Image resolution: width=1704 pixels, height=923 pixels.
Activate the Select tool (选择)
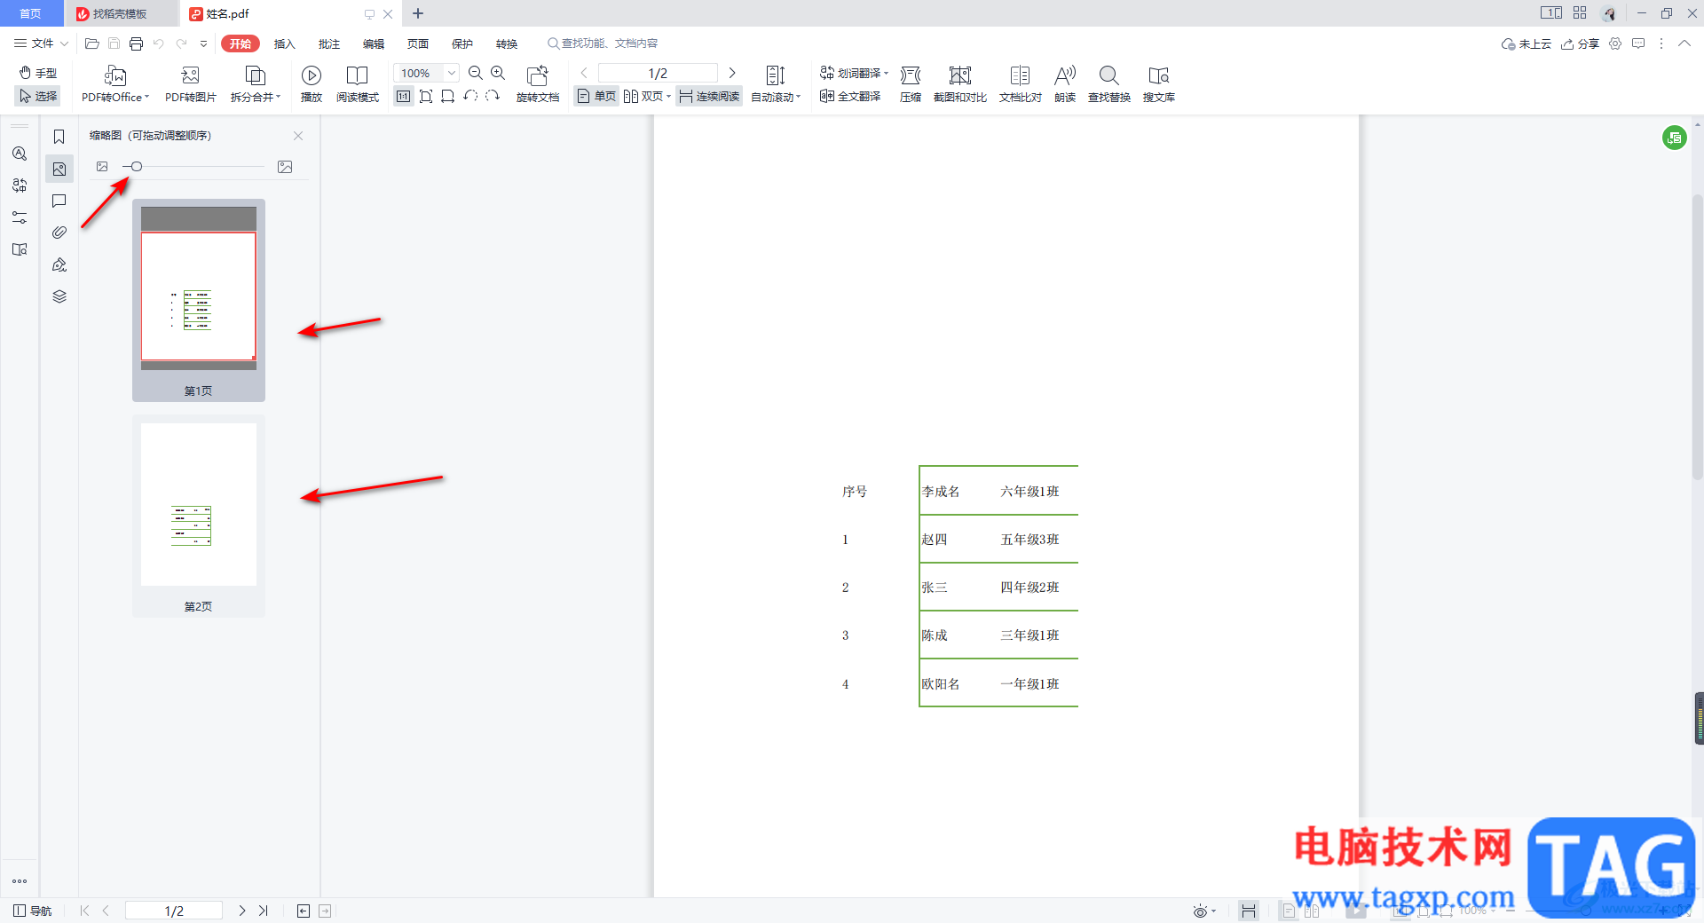coord(38,96)
